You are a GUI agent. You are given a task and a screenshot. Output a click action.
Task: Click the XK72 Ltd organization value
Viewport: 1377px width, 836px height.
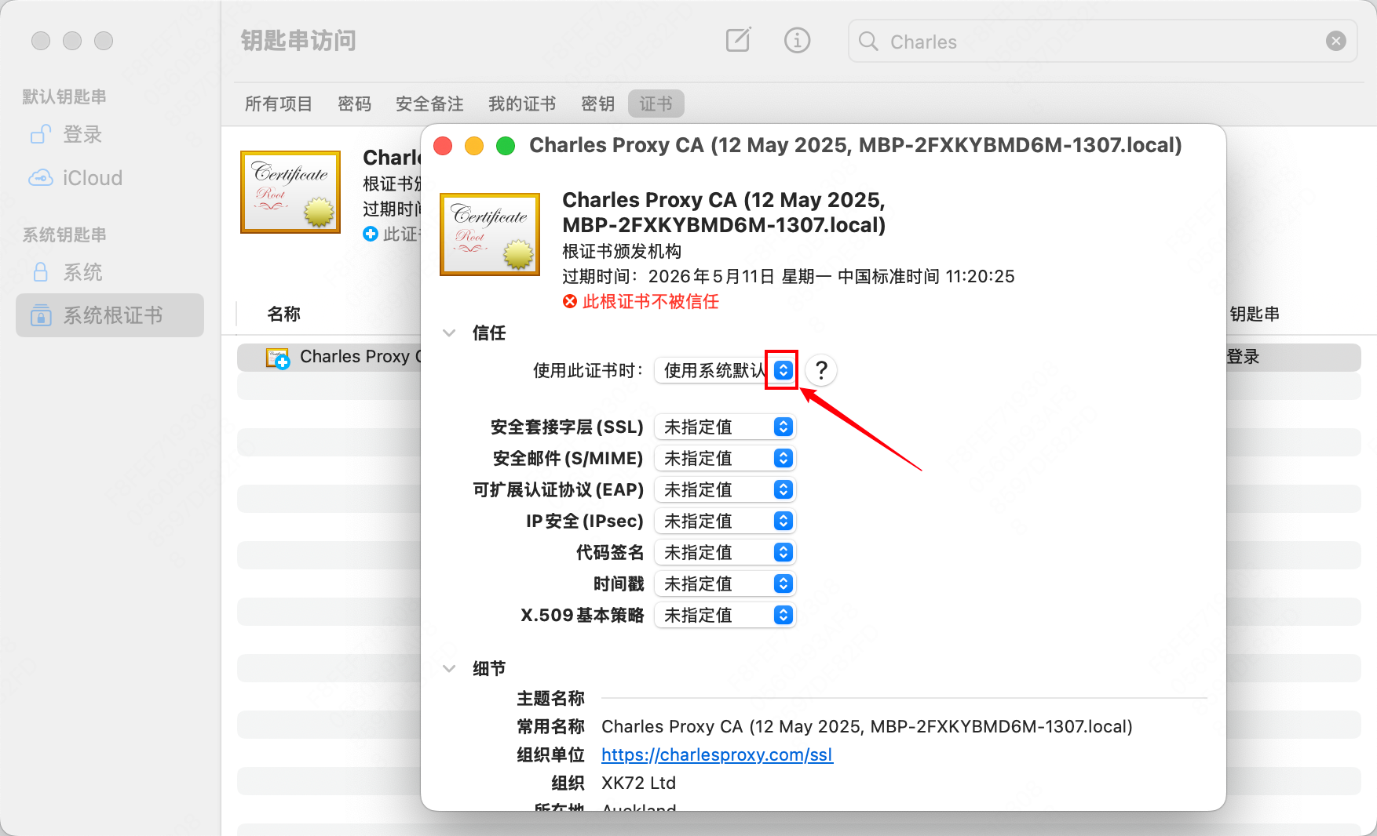(x=638, y=783)
